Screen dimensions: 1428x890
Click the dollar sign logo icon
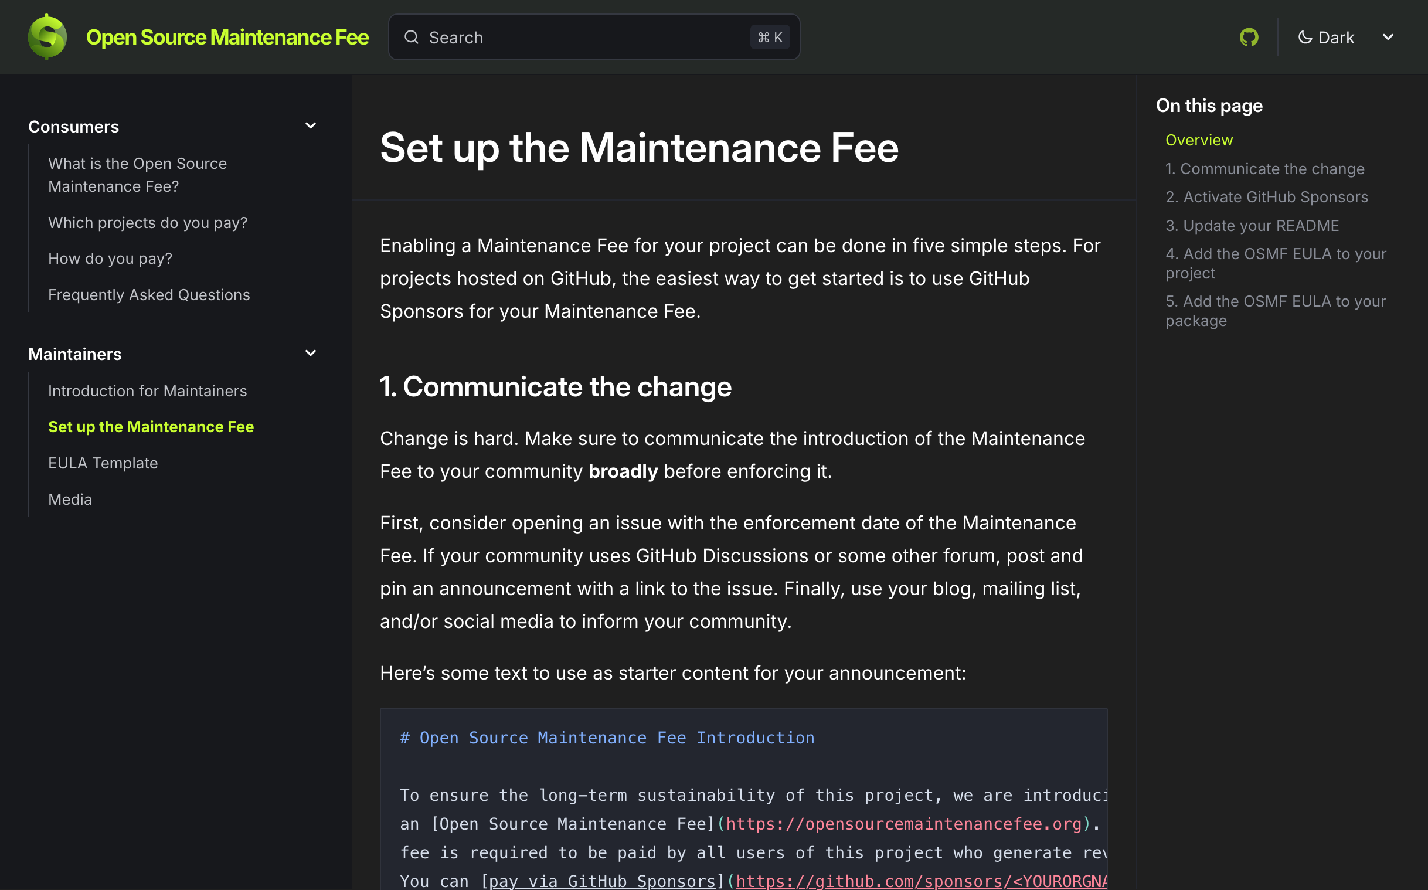pyautogui.click(x=46, y=36)
